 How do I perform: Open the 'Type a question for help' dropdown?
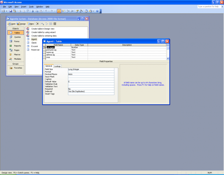(221, 6)
